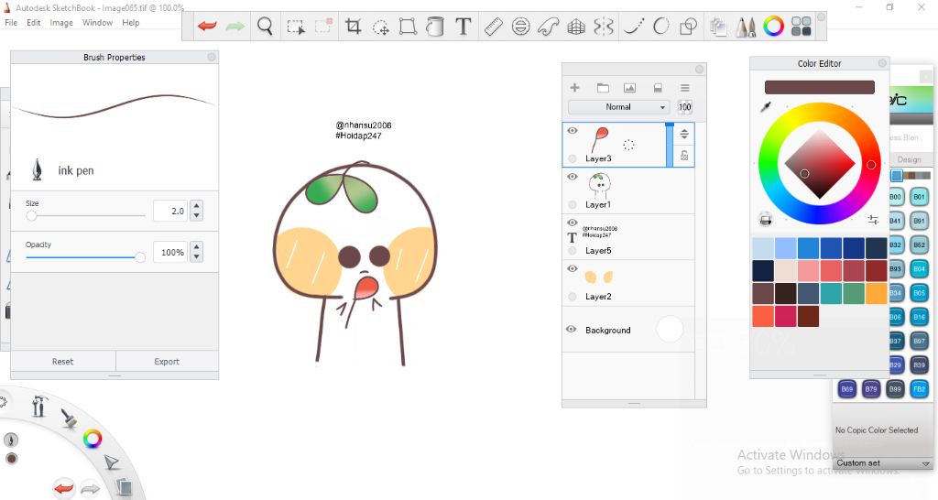The height and width of the screenshot is (500, 938).
Task: Hide Layer1 using its eye icon
Action: [x=573, y=177]
